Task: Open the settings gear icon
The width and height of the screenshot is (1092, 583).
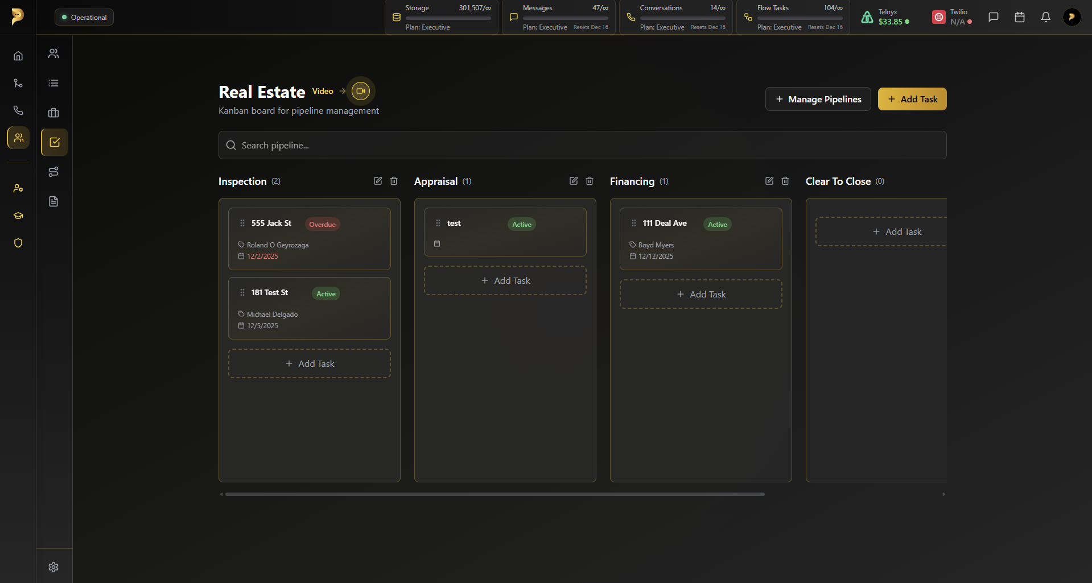Action: coord(53,567)
